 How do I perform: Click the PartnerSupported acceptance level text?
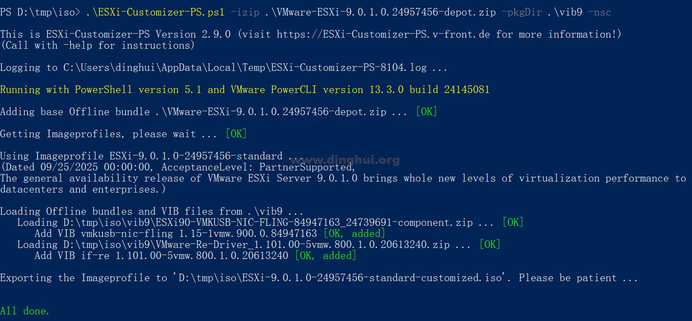(x=306, y=167)
